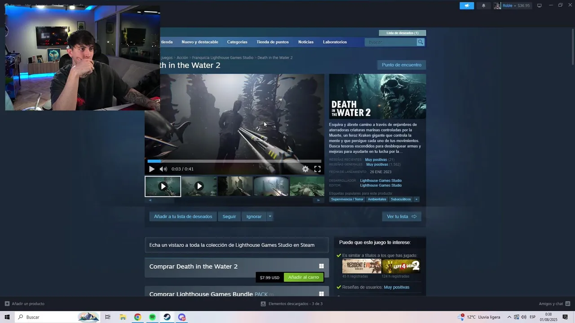Open Windows Task View icon
Viewport: 575px width, 323px height.
[x=108, y=317]
